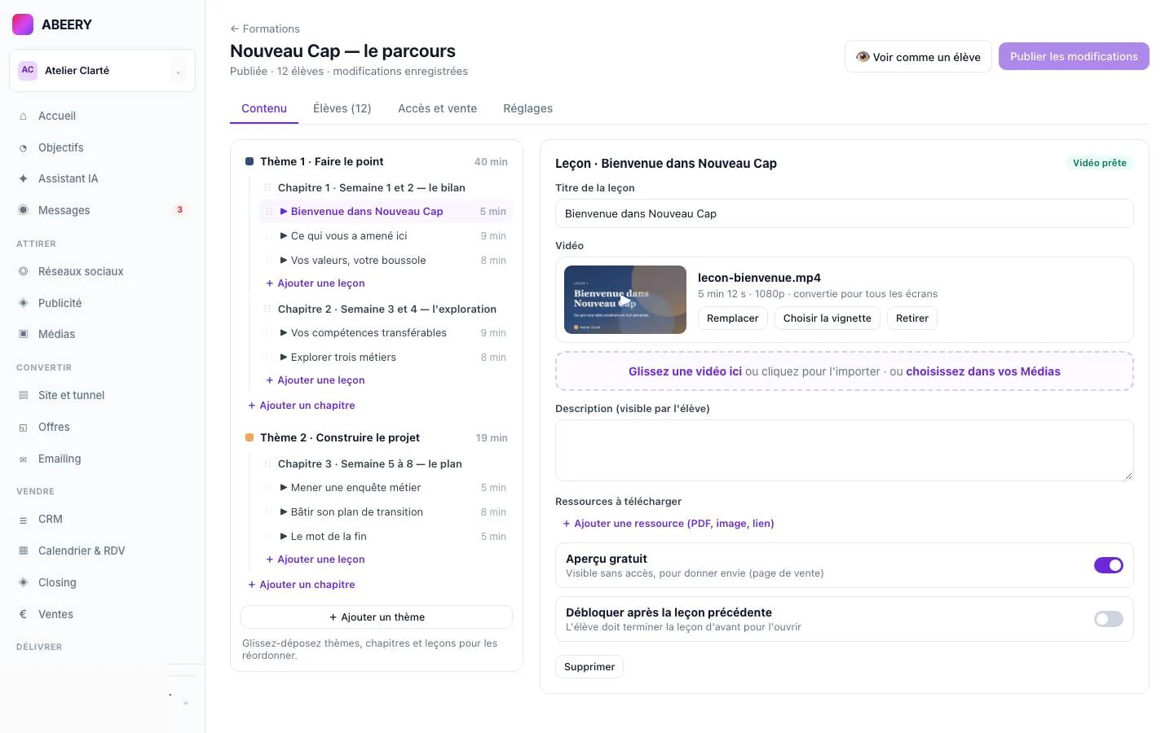Click Supprimer to delete the lesson
1174x733 pixels.
click(589, 667)
